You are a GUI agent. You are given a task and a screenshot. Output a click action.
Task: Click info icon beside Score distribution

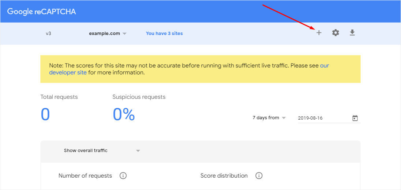259,176
